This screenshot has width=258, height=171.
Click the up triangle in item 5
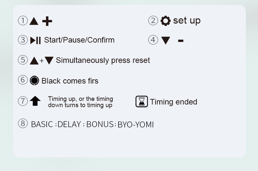click(34, 61)
